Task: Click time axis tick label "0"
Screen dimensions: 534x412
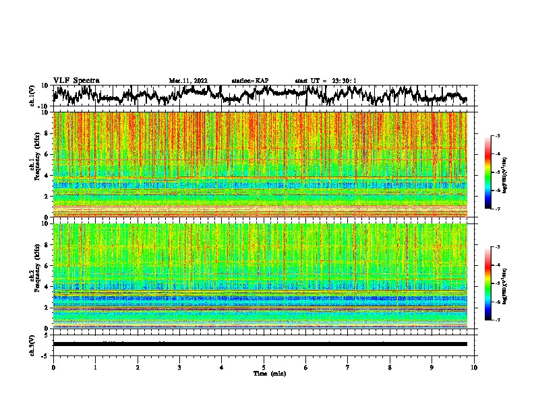Action: pos(53,368)
